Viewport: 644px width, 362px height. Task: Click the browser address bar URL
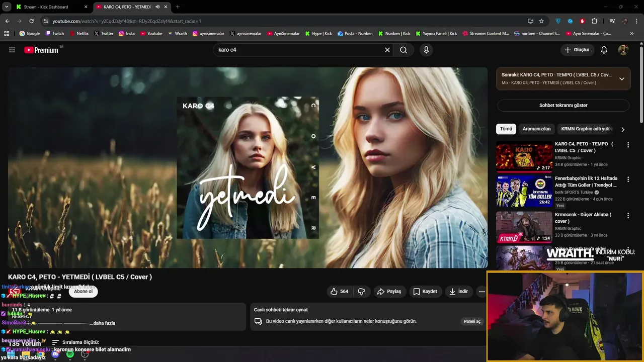click(127, 21)
